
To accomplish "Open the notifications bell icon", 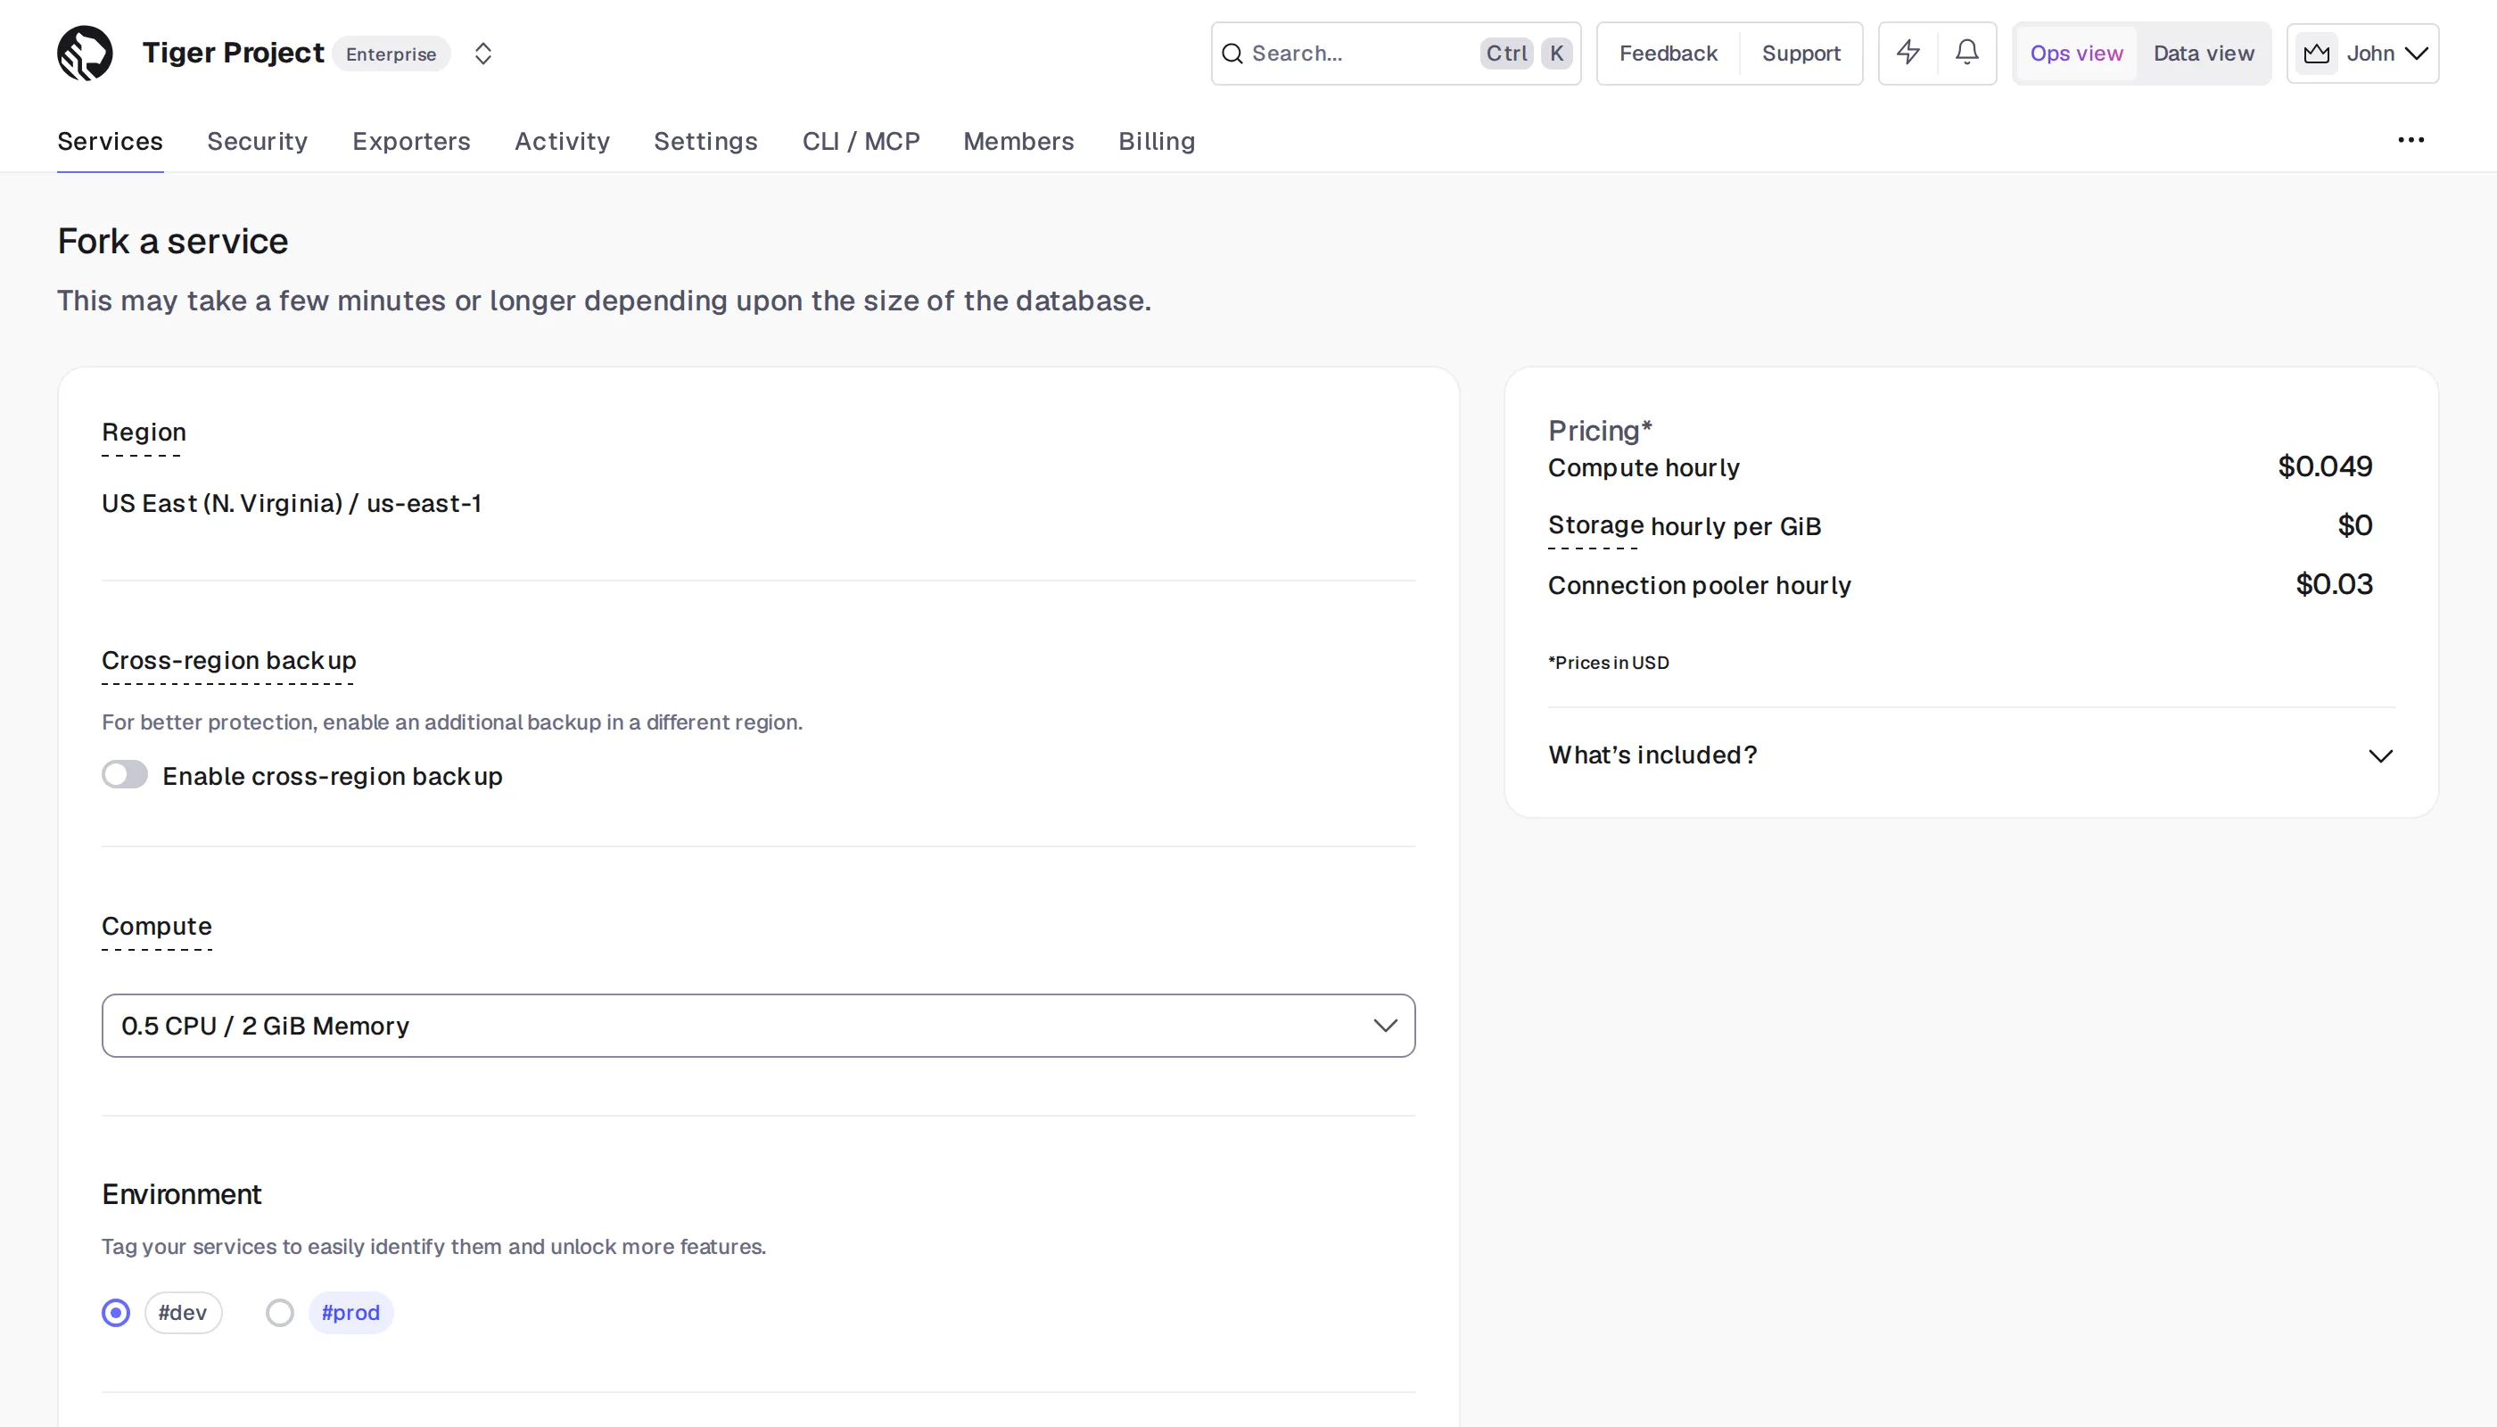I will [1966, 52].
